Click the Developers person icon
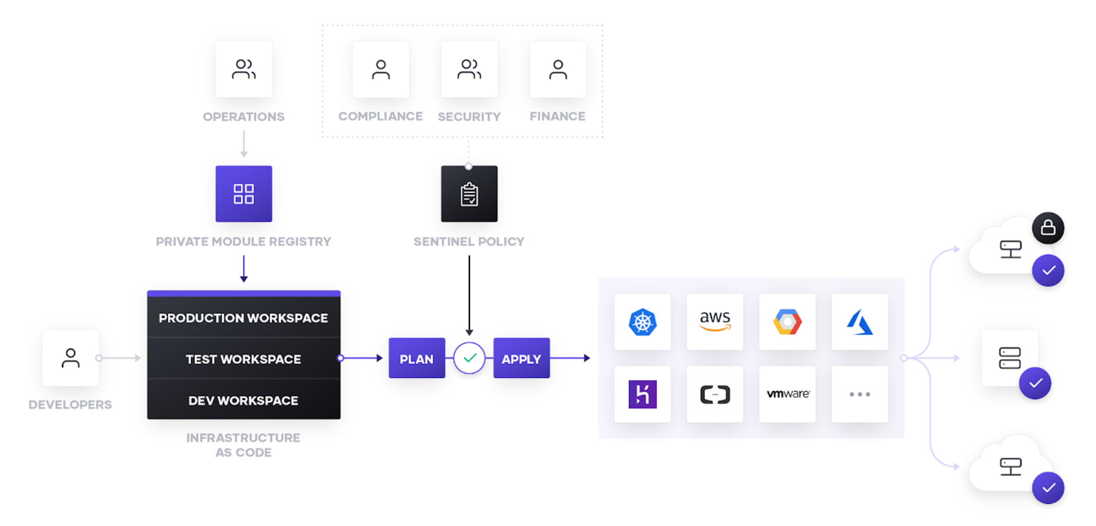 71,358
